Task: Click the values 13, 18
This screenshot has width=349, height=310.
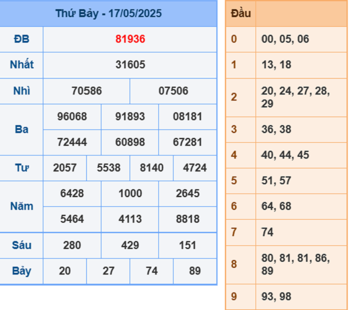Action: point(276,65)
